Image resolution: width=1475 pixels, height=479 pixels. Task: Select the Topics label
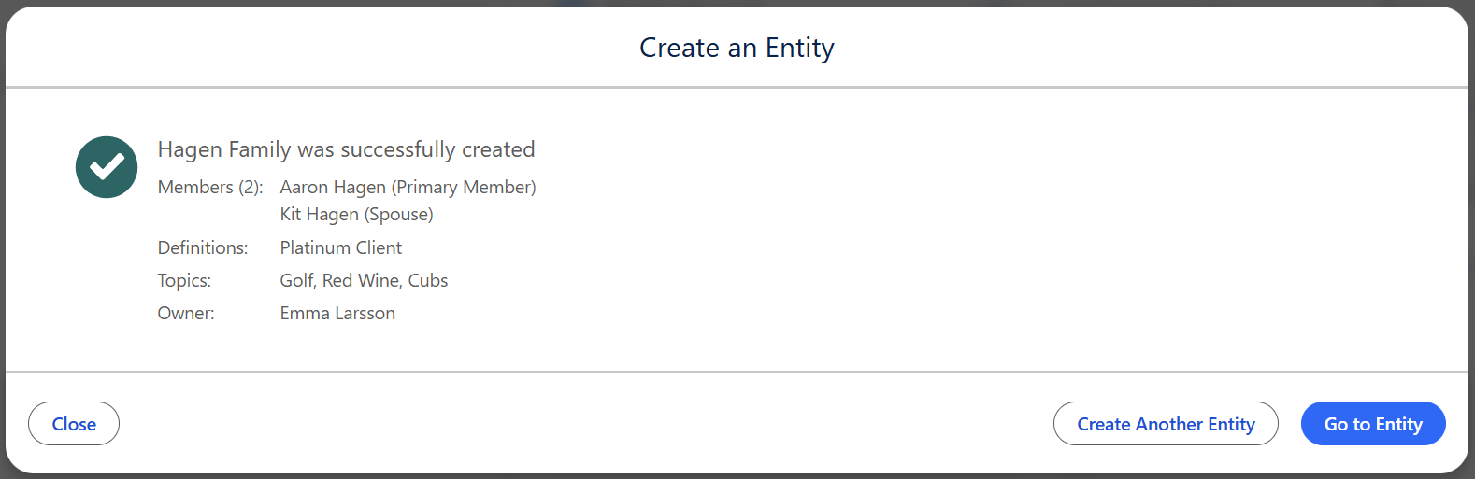click(184, 280)
